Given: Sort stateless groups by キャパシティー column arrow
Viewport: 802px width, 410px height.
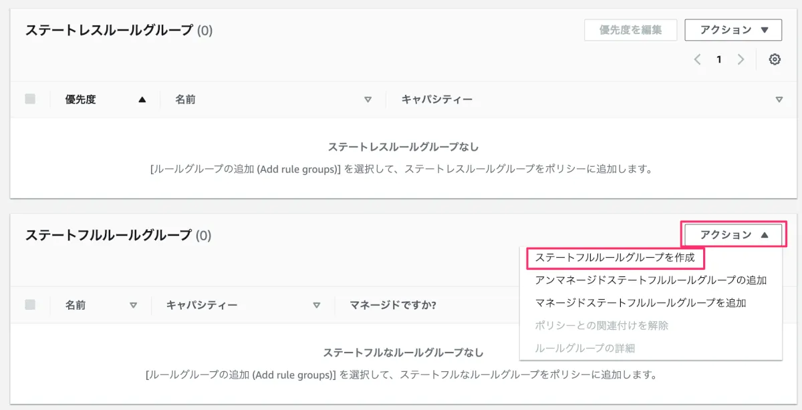Looking at the screenshot, I should pyautogui.click(x=779, y=99).
